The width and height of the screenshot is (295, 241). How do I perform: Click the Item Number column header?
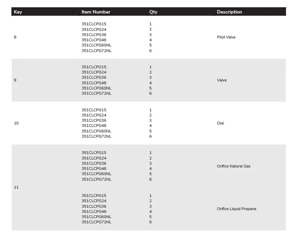tap(96, 12)
